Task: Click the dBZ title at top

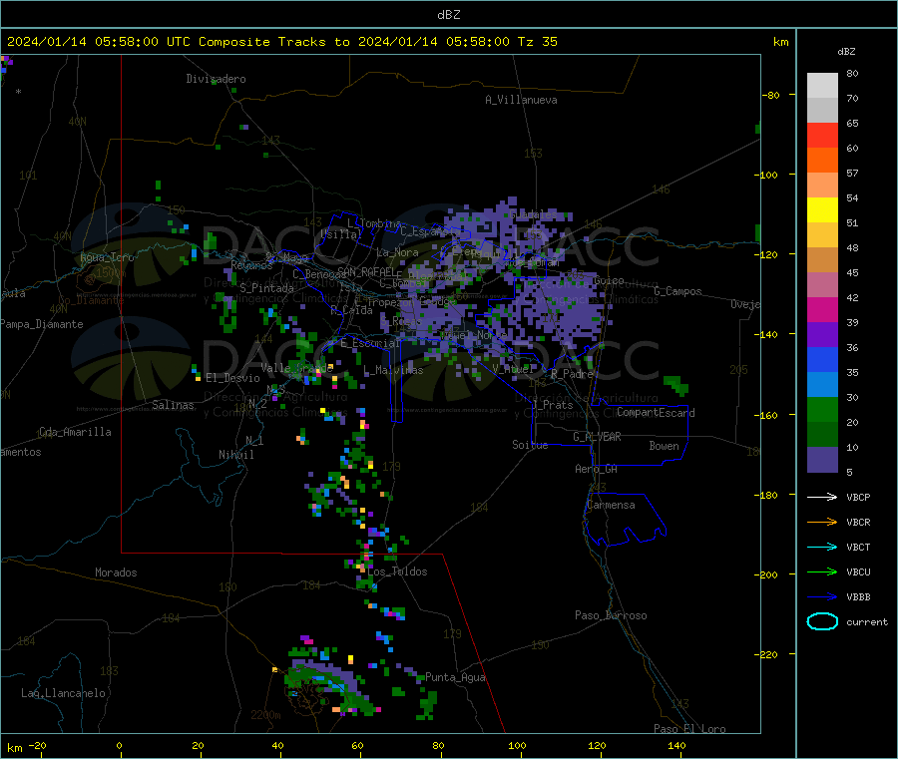Action: pyautogui.click(x=448, y=15)
